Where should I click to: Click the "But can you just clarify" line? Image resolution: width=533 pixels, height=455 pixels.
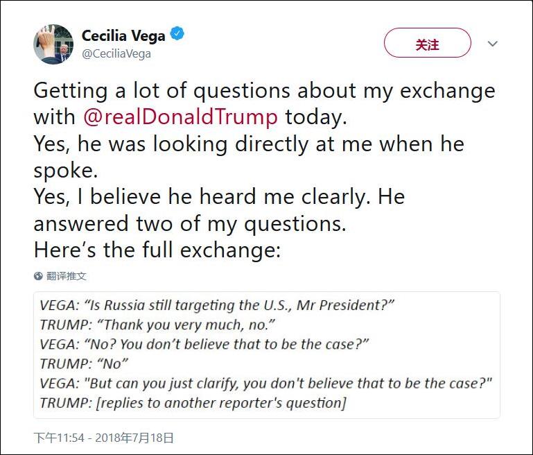pyautogui.click(x=265, y=384)
